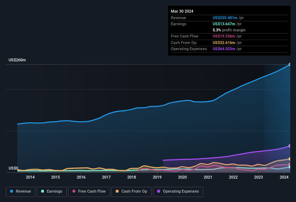The width and height of the screenshot is (296, 202).
Task: Hide the Free Cash Flow series via its legend label
Action: click(x=92, y=192)
